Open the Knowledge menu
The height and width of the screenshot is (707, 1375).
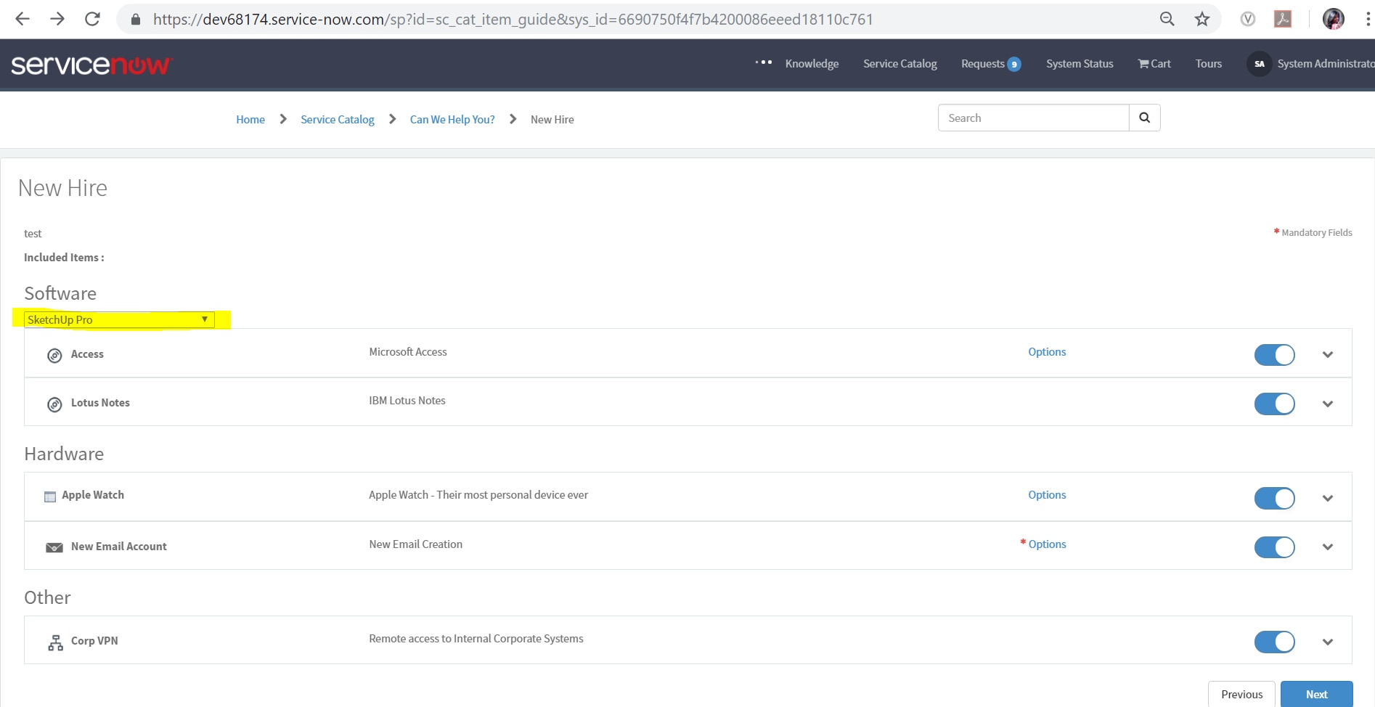(812, 64)
